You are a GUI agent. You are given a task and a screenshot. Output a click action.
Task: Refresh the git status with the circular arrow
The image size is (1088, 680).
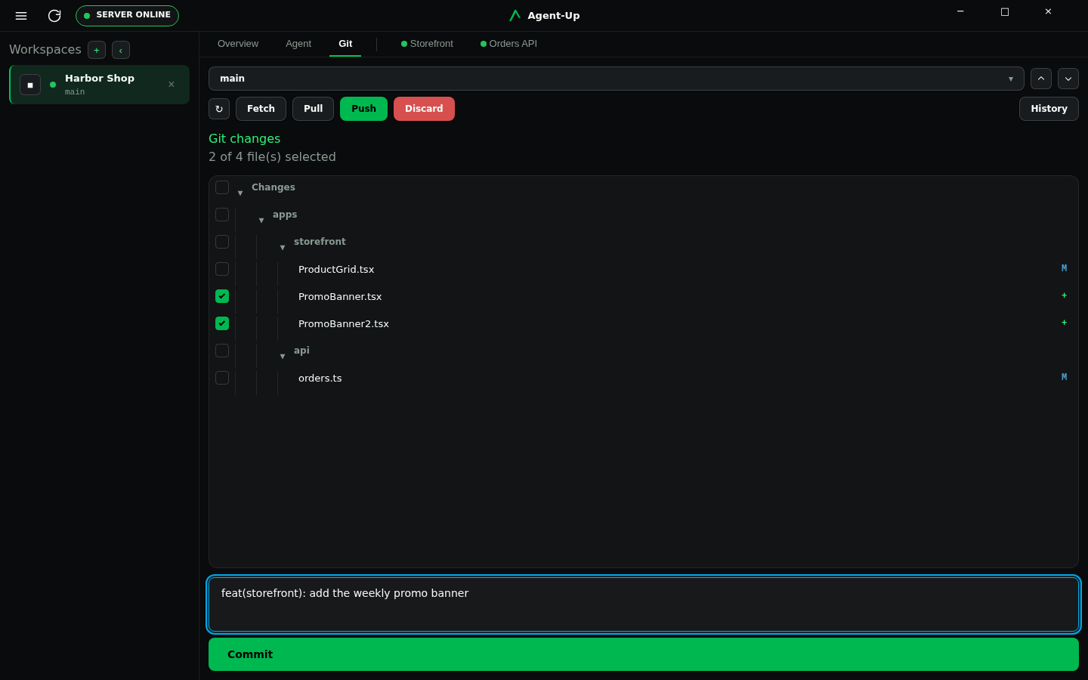pos(219,109)
